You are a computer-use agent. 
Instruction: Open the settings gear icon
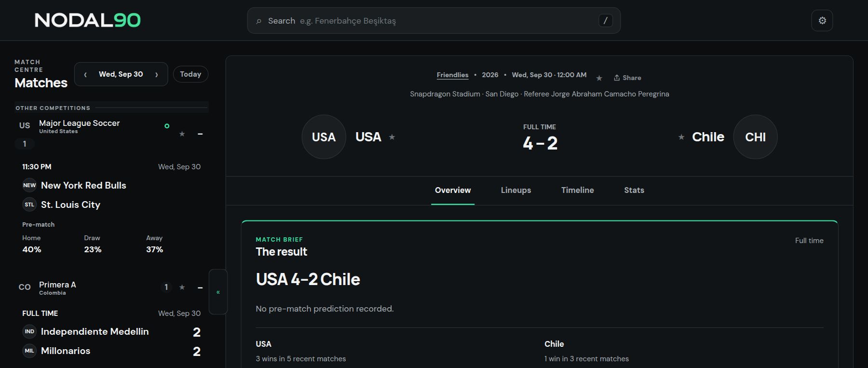pos(822,21)
